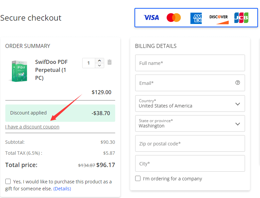
Task: Open the gift Details link
Action: tap(62, 189)
